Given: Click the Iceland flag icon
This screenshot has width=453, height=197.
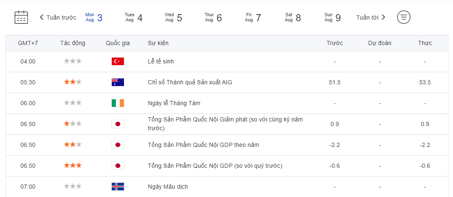Looking at the screenshot, I should click(x=118, y=187).
